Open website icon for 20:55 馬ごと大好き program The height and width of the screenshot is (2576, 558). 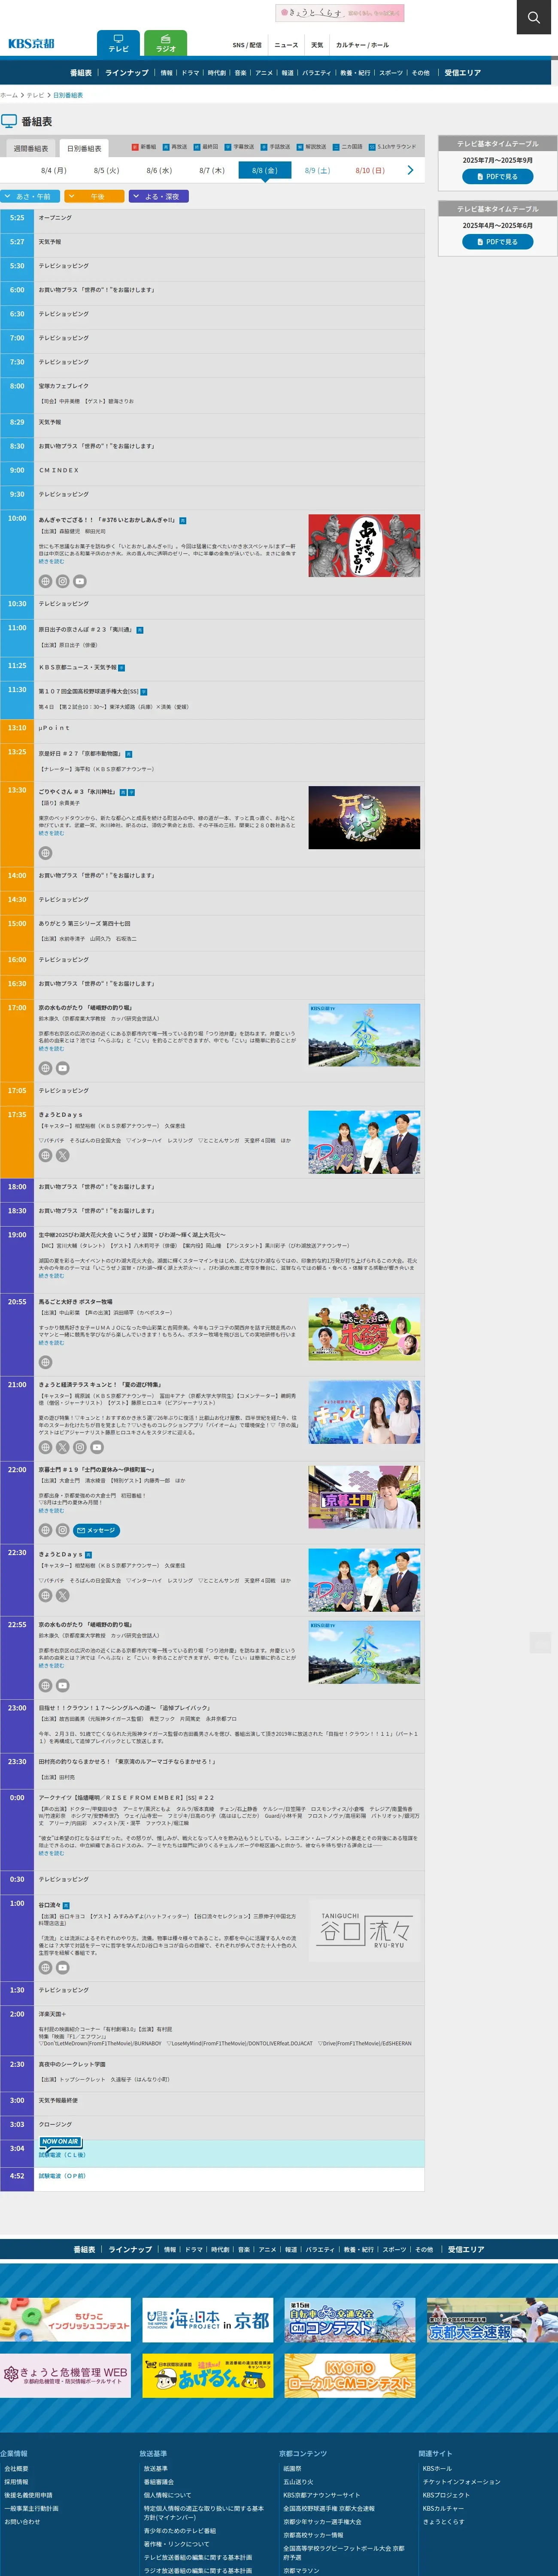(x=45, y=1362)
